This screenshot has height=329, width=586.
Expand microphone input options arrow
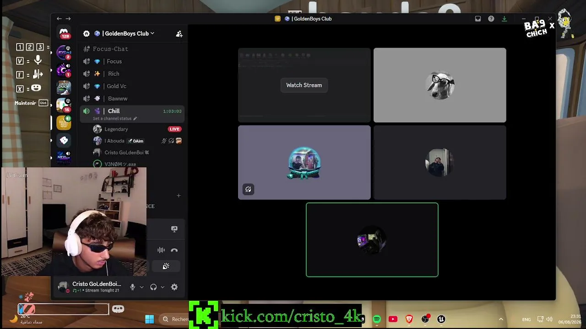[x=141, y=287]
